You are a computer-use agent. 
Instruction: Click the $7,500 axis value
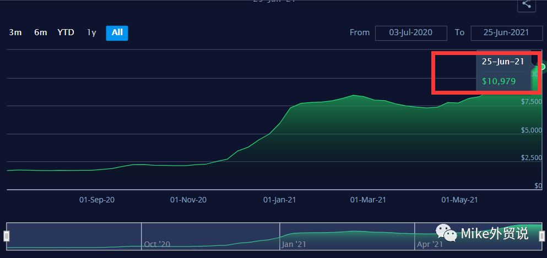coord(532,102)
